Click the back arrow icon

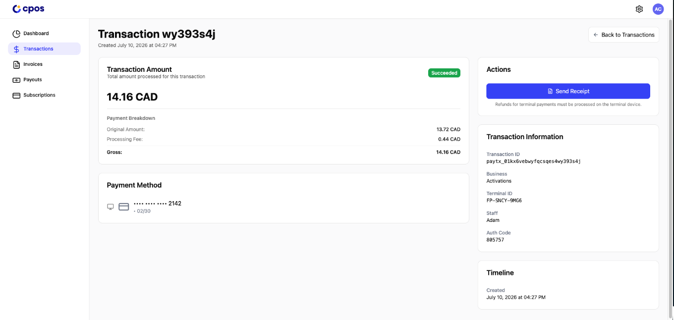pos(596,35)
